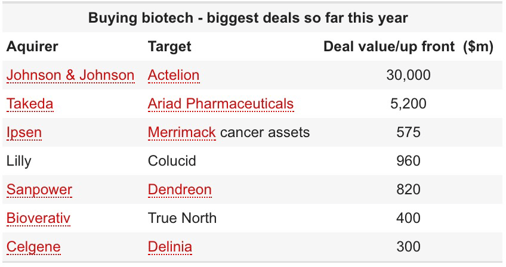Viewport: 506px width, 267px height.
Task: Open the Sanpower acquirer link
Action: point(39,190)
